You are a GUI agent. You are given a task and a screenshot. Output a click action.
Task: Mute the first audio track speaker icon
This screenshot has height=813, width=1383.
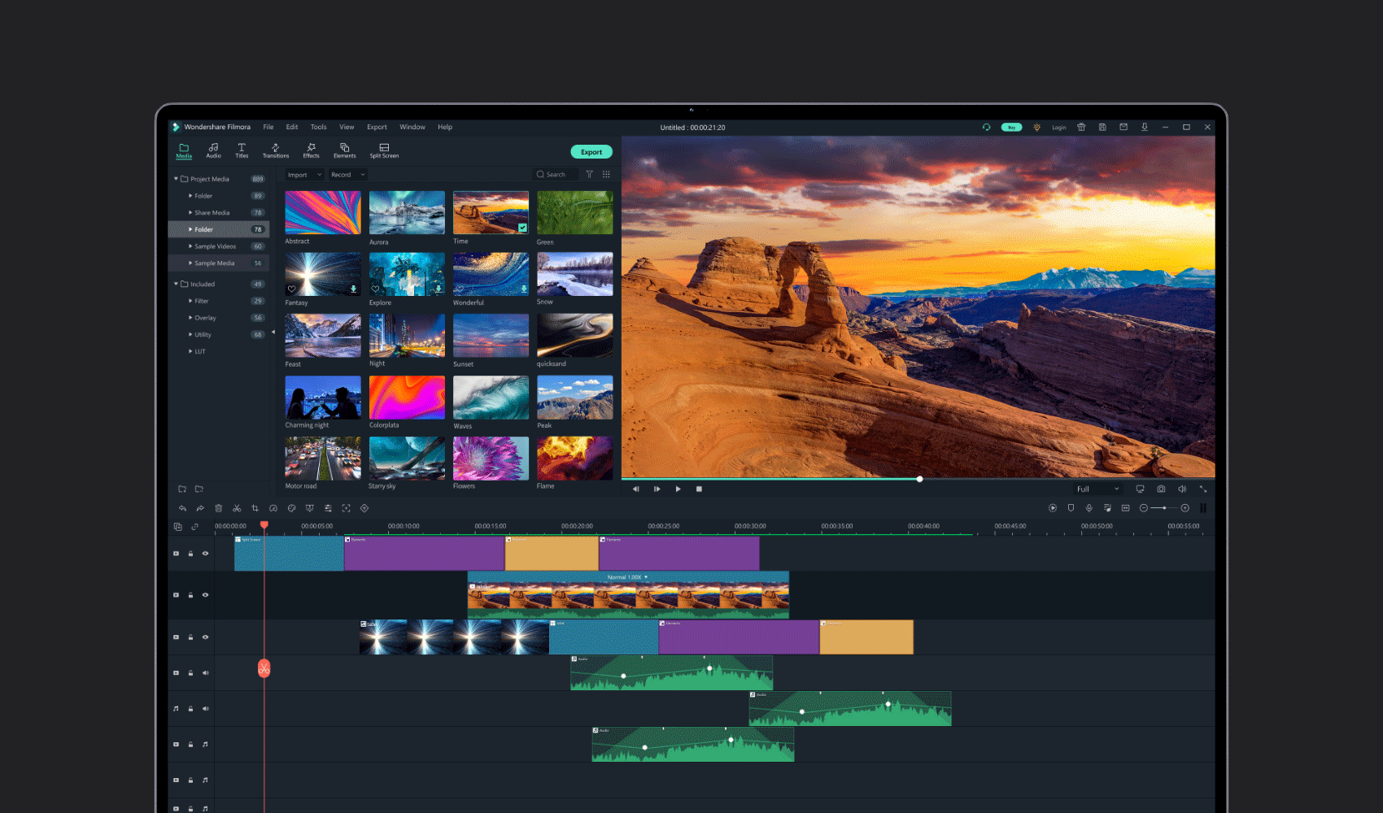pos(205,673)
